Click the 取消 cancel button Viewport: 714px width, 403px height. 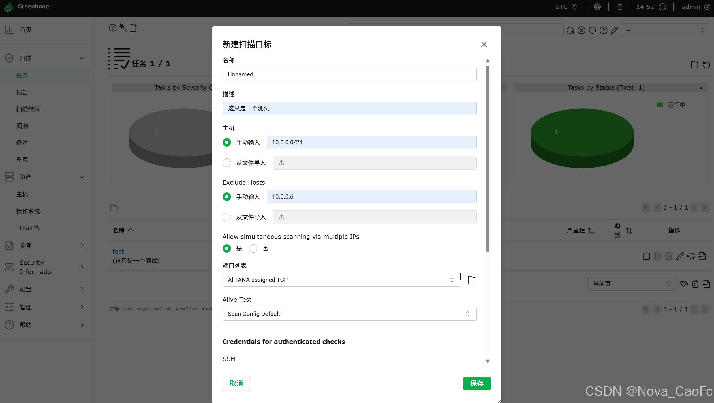coord(236,383)
